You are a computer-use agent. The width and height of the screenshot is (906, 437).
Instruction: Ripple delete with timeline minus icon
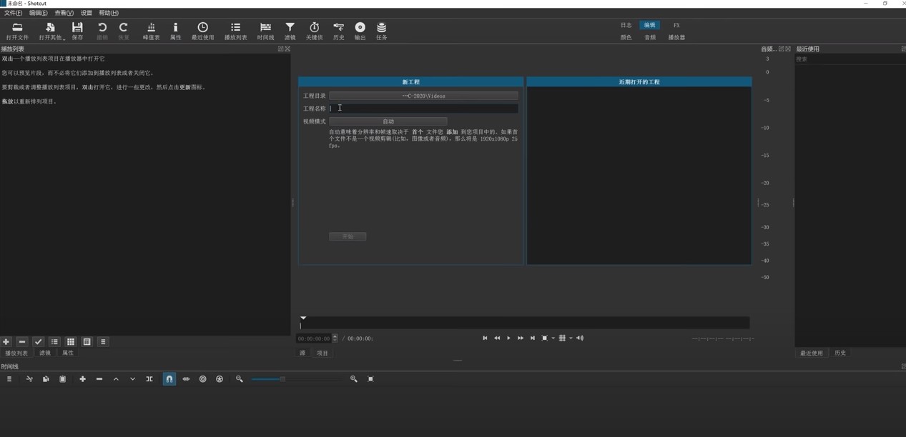click(x=99, y=379)
